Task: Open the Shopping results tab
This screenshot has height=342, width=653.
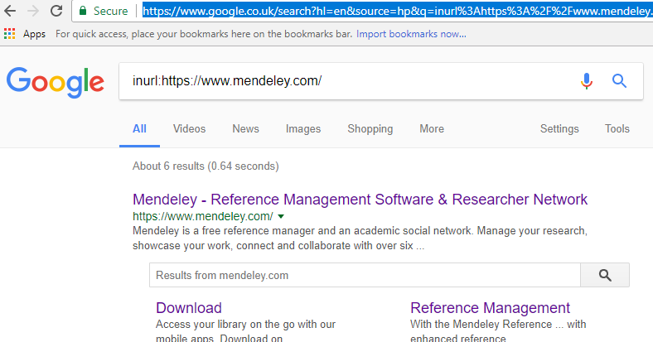Action: click(370, 128)
